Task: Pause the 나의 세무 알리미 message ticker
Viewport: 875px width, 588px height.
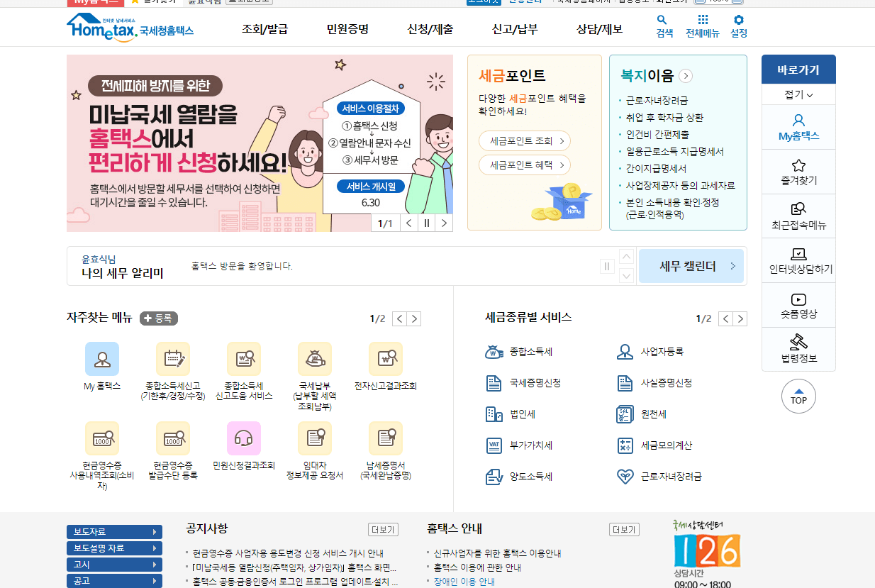Action: (x=607, y=266)
